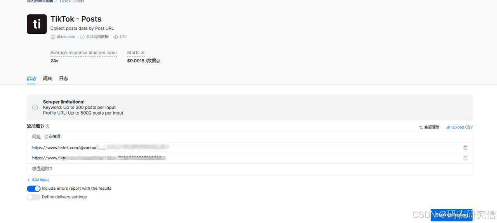Click 'Include errors report with the results' label
Screen dimensions: 497x223
point(76,189)
